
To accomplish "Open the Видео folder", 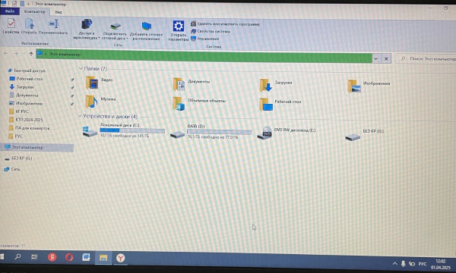I will point(99,83).
